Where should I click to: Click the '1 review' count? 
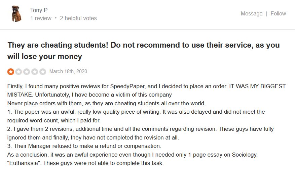(41, 18)
